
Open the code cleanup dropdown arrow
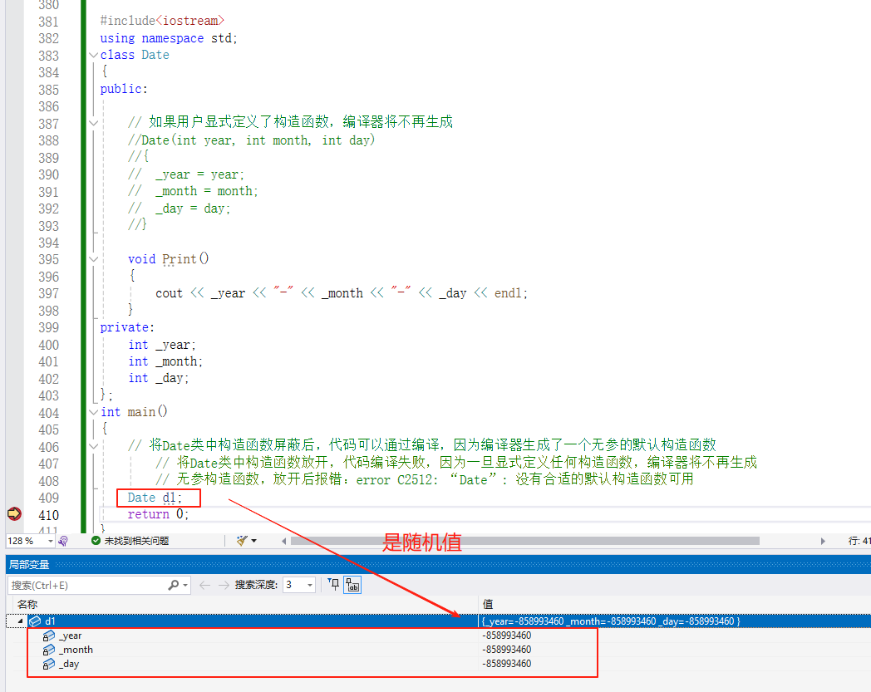point(253,540)
